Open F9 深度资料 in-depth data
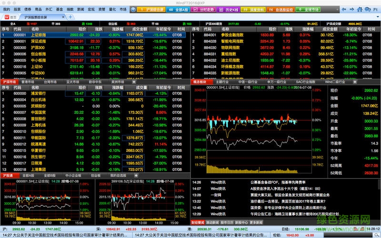 point(254,9)
